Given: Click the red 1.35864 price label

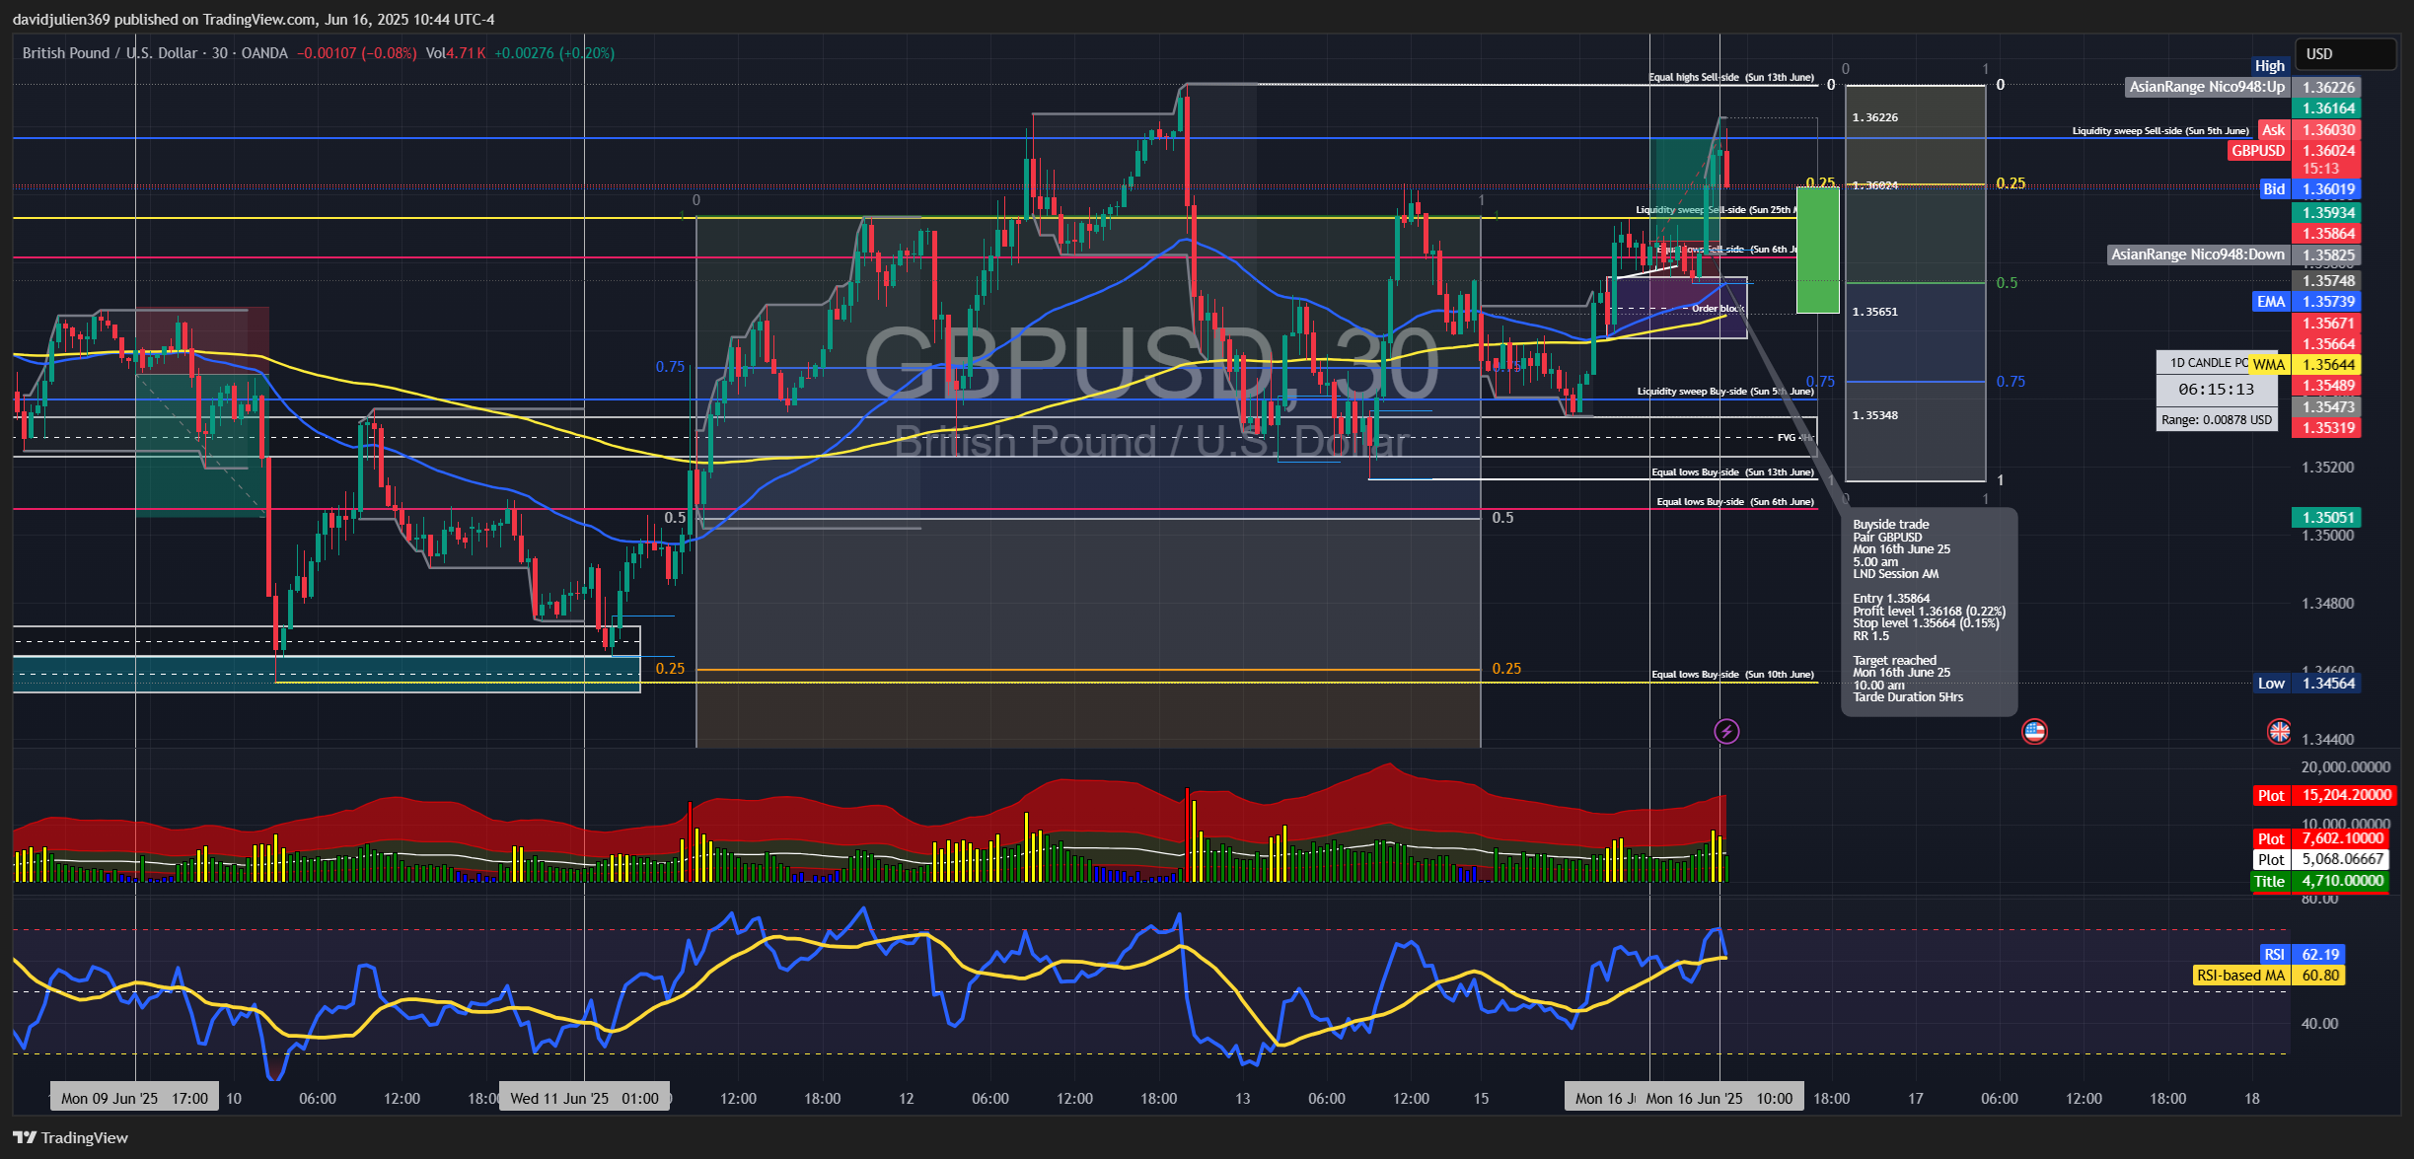Looking at the screenshot, I should pyautogui.click(x=2327, y=234).
